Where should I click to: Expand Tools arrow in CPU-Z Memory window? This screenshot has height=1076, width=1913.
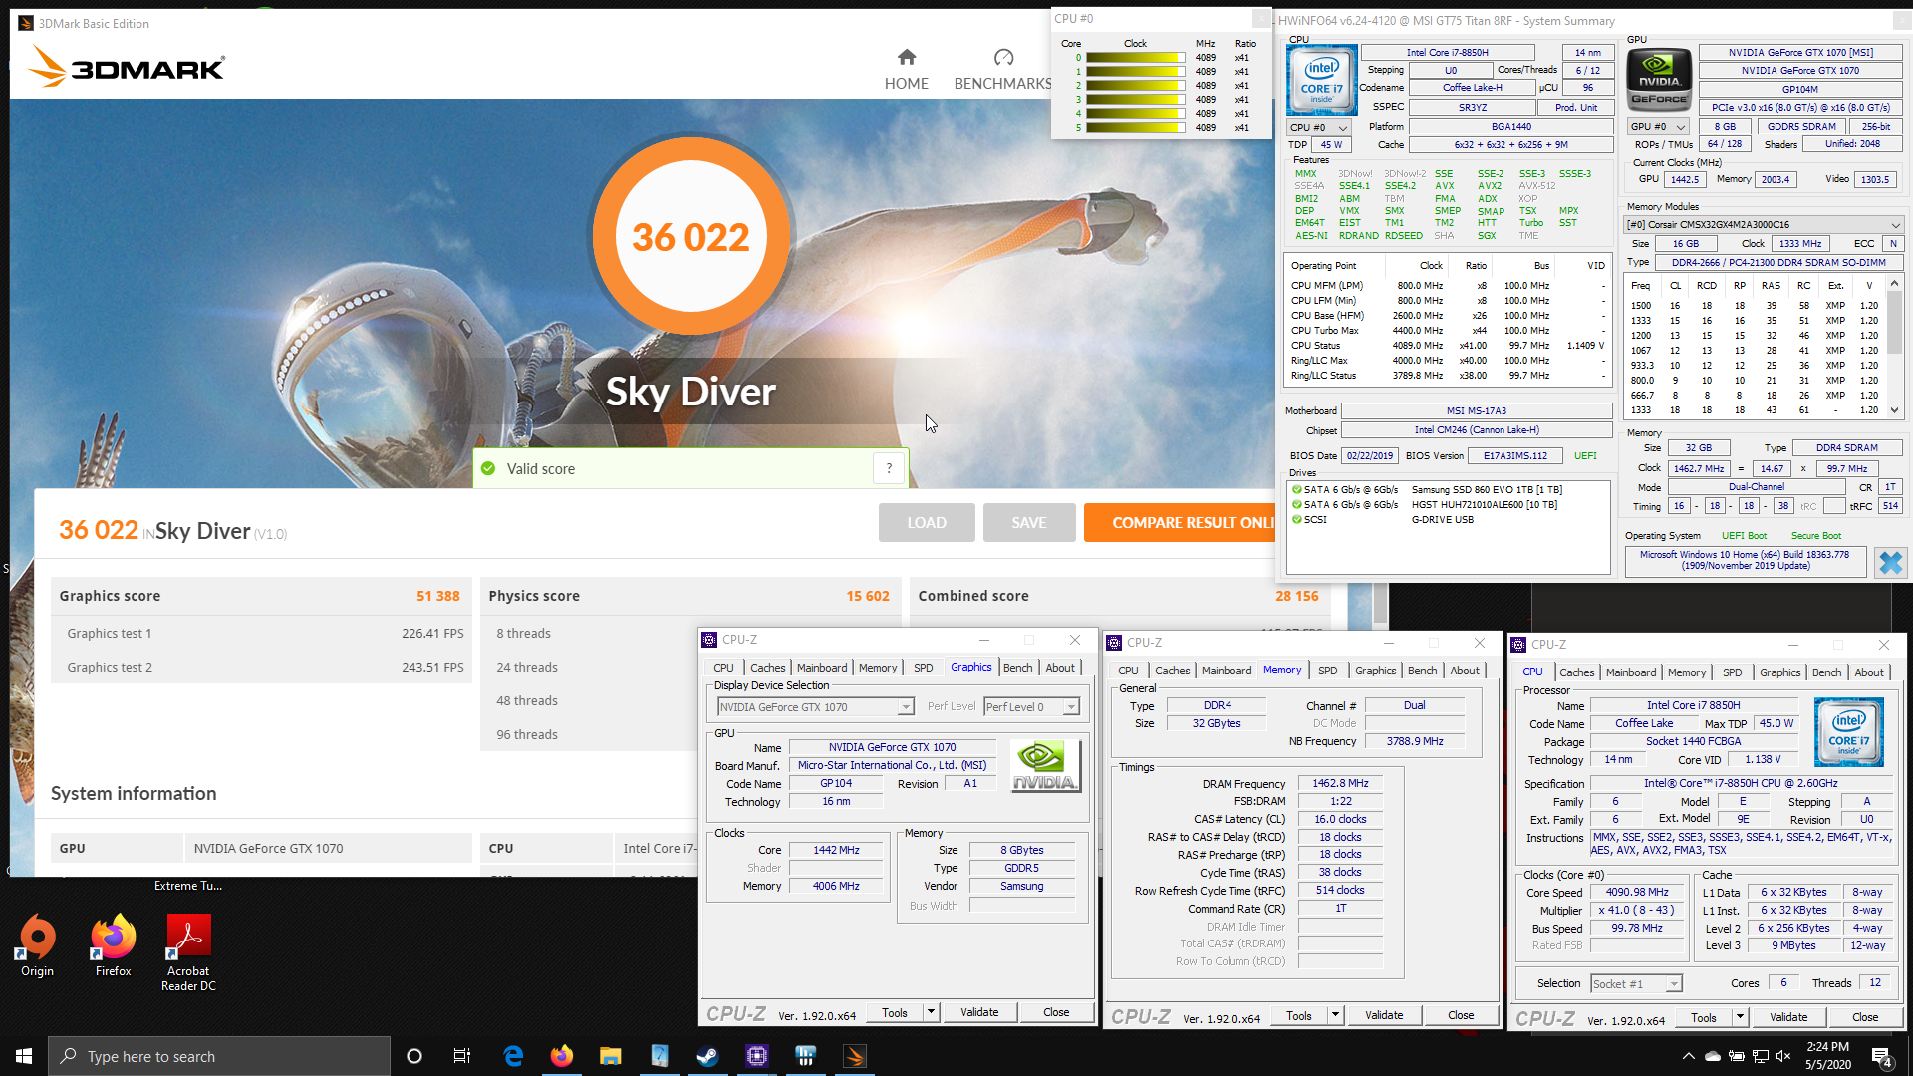coord(1335,1015)
